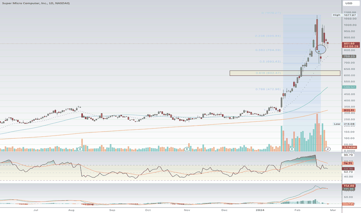
Task: Click the Fibonacci 0.236 (896.94) label
Action: [x=268, y=36]
